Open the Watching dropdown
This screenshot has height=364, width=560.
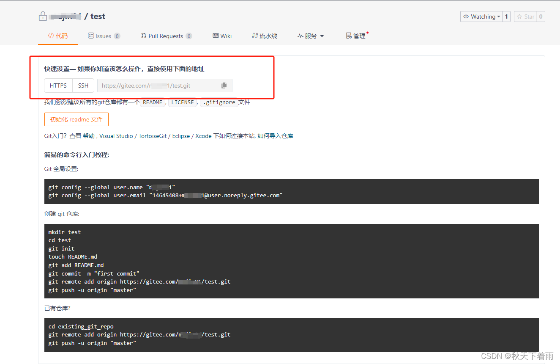[481, 17]
